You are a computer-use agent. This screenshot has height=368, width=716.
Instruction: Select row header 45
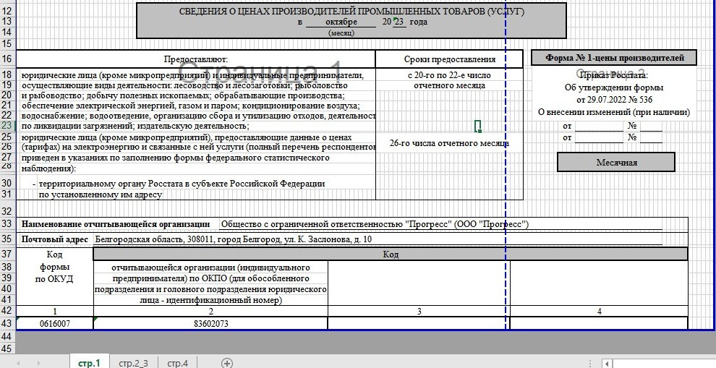tap(7, 348)
